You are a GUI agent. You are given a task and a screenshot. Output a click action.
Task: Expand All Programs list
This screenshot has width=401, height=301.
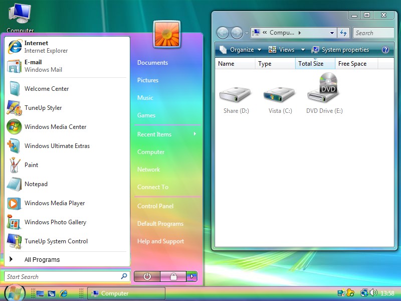42,260
